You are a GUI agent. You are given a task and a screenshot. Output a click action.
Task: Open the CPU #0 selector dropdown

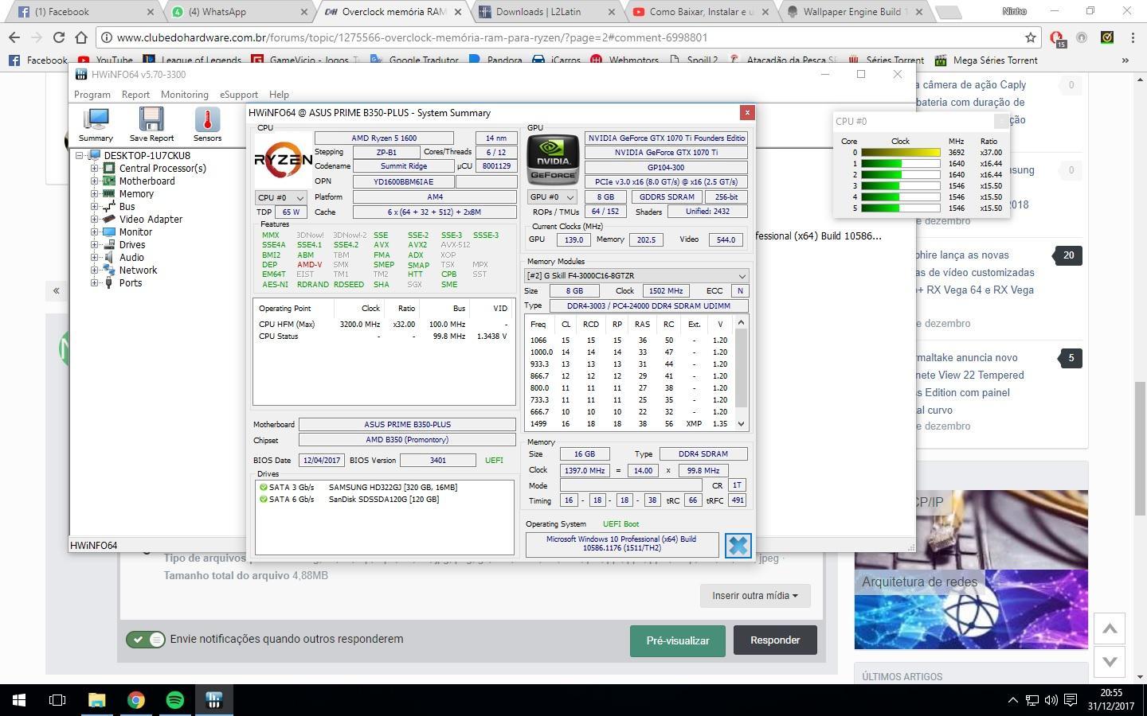pos(281,197)
